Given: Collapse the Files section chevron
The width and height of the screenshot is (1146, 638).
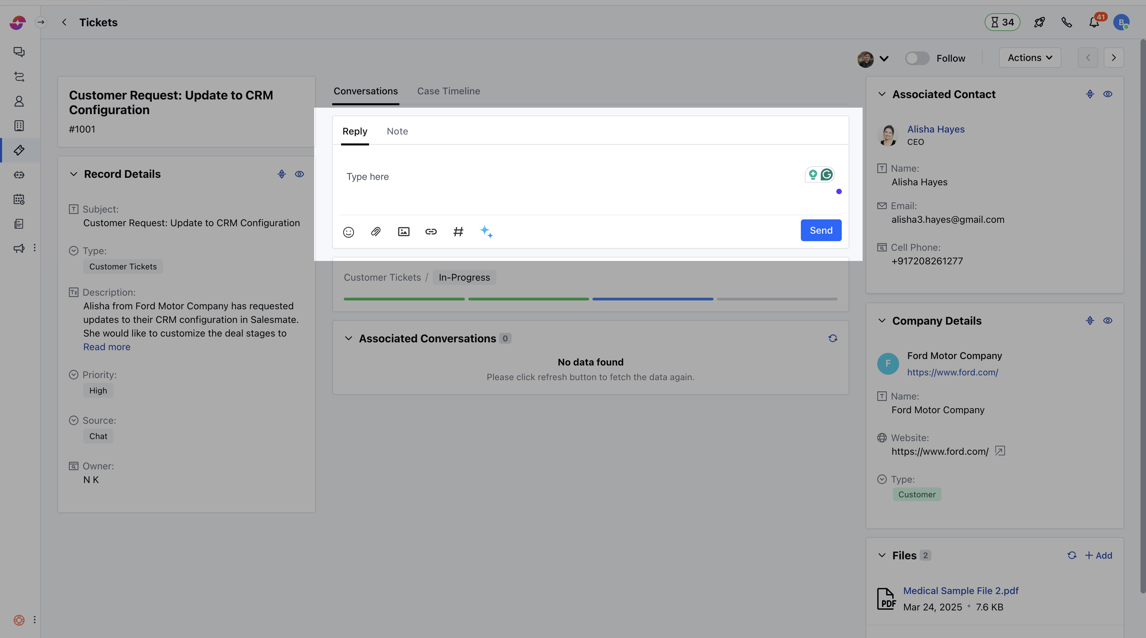Looking at the screenshot, I should point(882,555).
